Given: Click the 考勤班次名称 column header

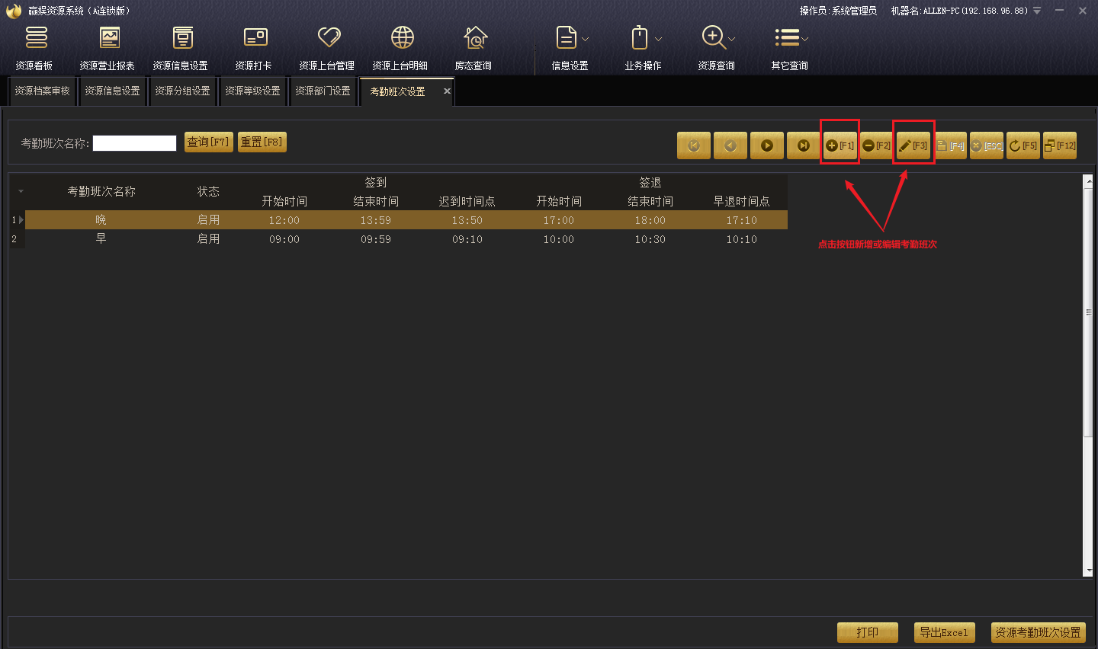Looking at the screenshot, I should click(101, 191).
